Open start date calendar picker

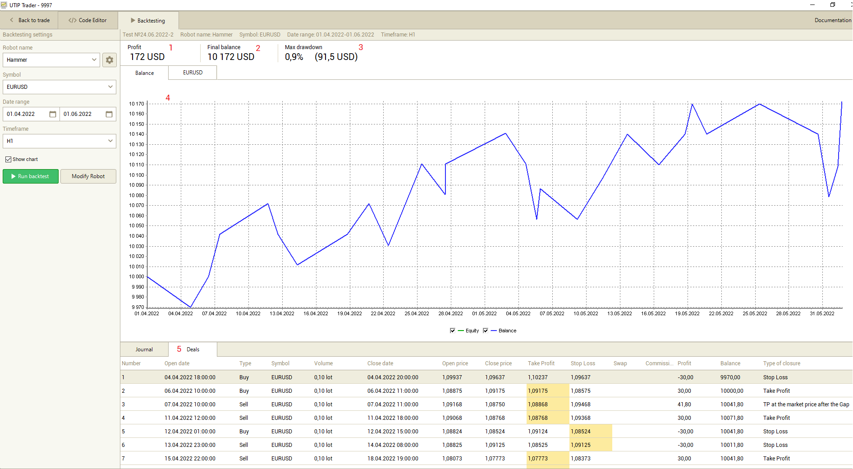click(x=53, y=114)
